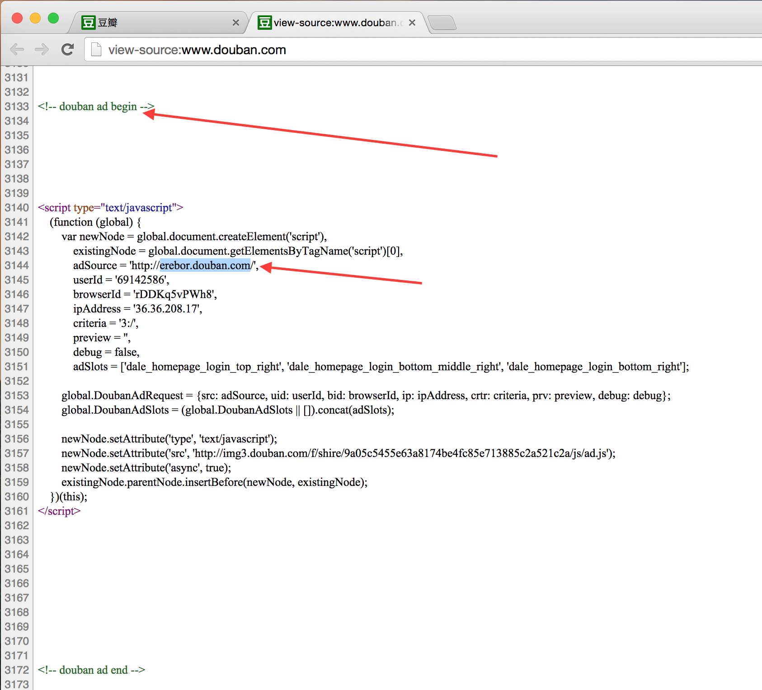Click the ipAddress '36.36.208.17' line
This screenshot has height=690, width=762.
[x=137, y=309]
